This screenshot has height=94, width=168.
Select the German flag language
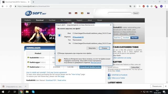76,13
